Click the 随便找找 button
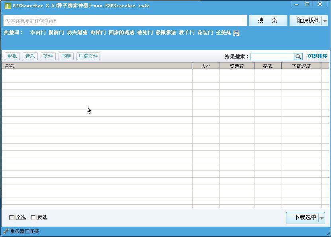This screenshot has width=331, height=237. click(309, 20)
